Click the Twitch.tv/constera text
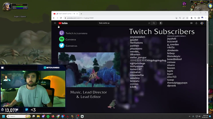 coord(77,33)
